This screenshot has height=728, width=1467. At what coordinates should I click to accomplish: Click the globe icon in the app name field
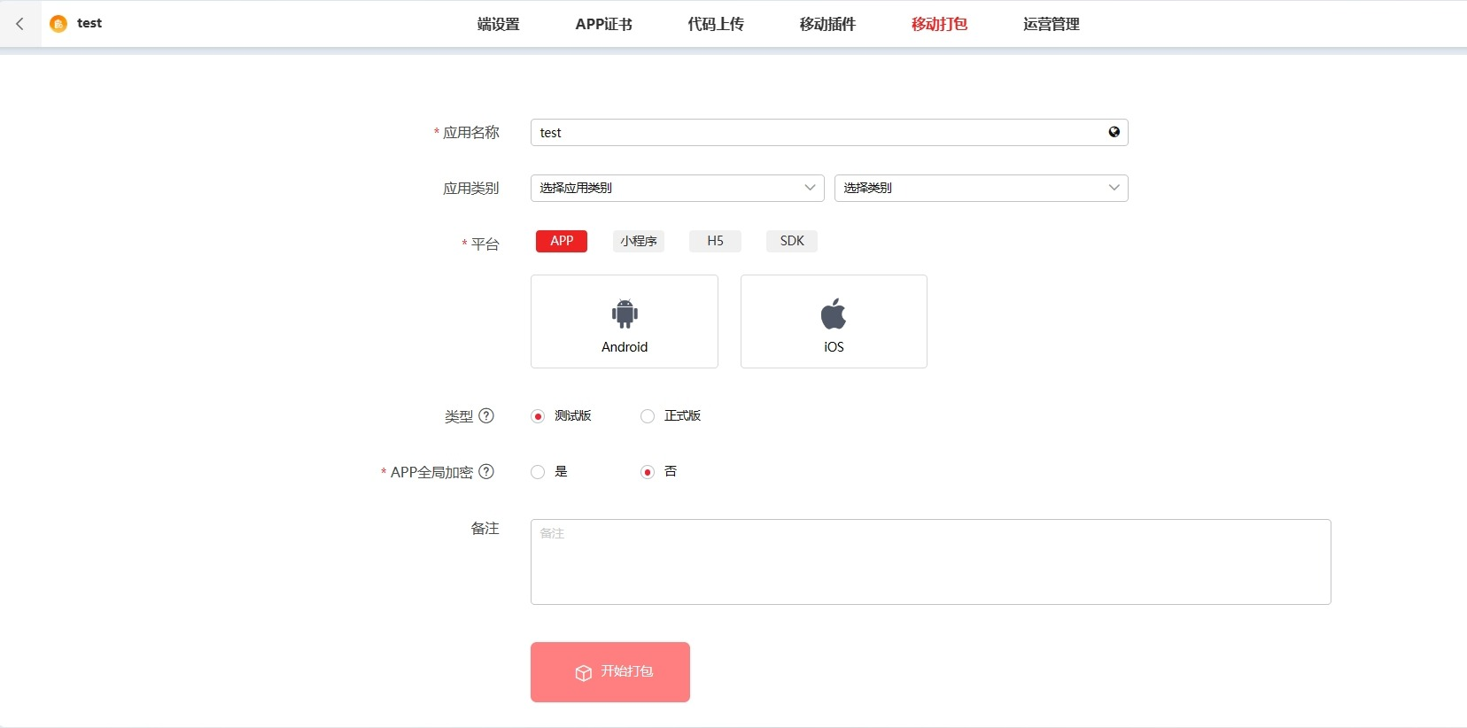click(1114, 132)
